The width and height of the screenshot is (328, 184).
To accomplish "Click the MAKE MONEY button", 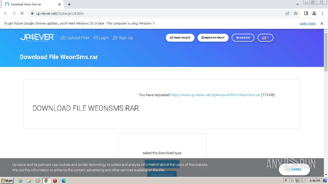I will coord(180,38).
